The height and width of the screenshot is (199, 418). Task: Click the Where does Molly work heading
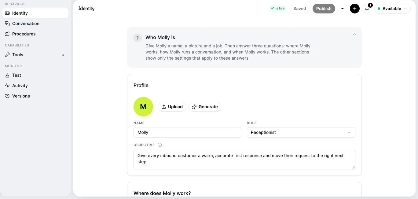[x=162, y=193]
